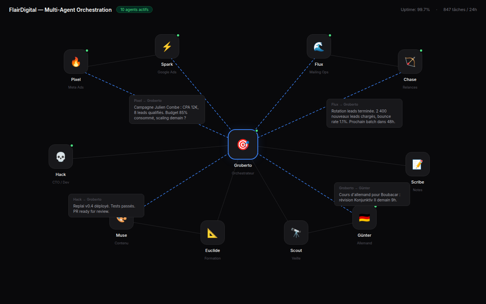Select the Groberto orchestrator node

tap(243, 144)
